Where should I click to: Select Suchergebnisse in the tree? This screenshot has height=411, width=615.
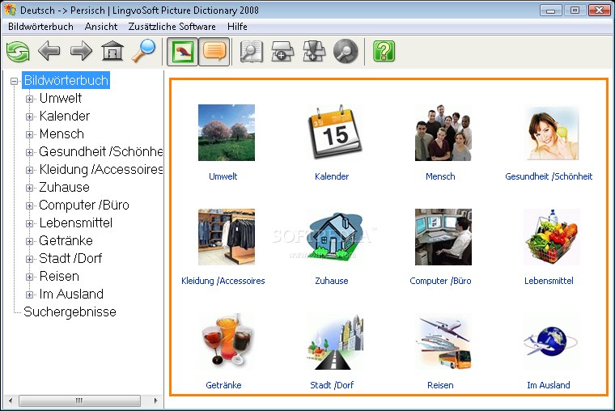click(70, 311)
